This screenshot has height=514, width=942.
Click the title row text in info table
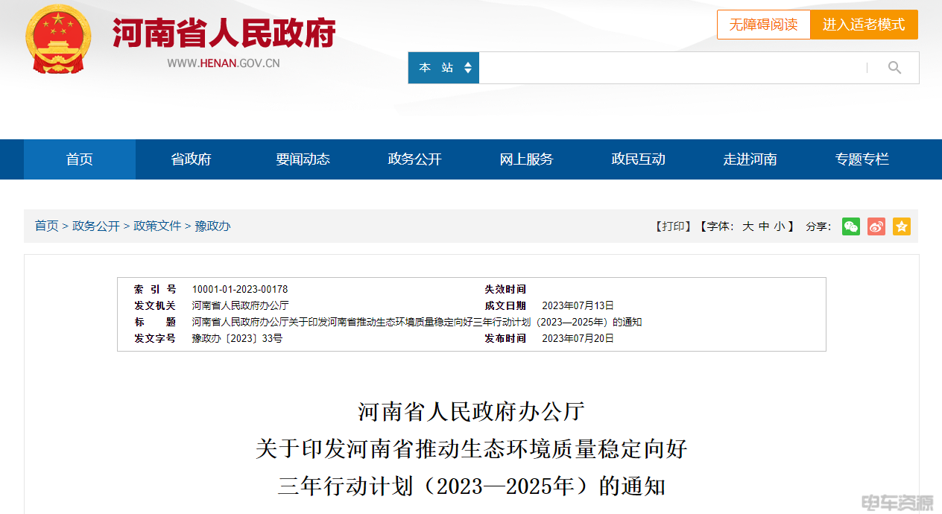point(417,322)
